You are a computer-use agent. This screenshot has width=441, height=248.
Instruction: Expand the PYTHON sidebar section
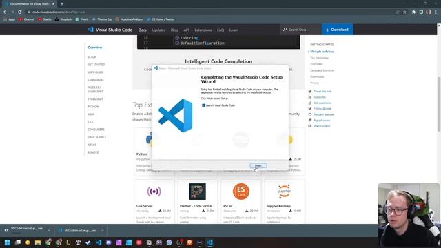coord(93,107)
